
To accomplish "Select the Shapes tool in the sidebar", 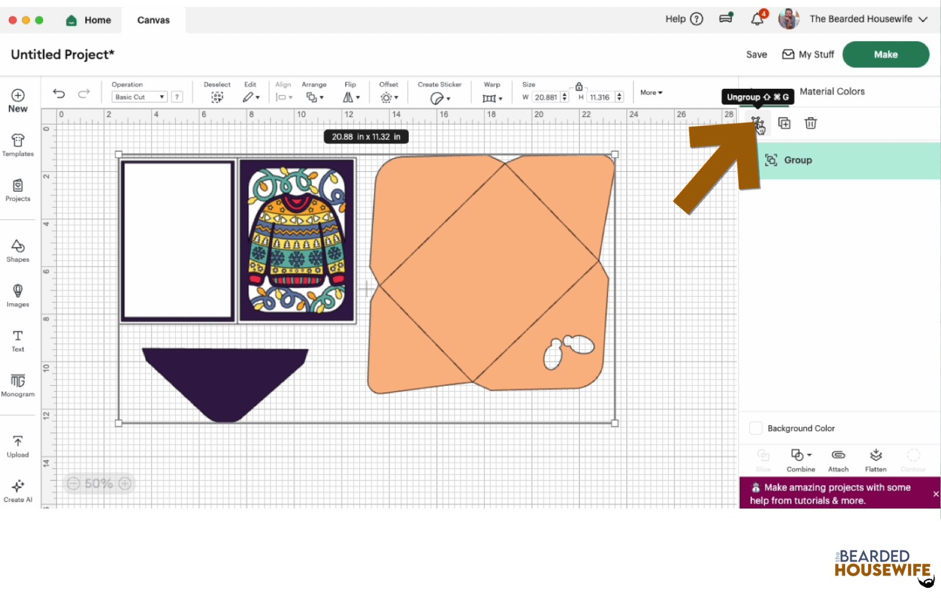I will (x=18, y=250).
